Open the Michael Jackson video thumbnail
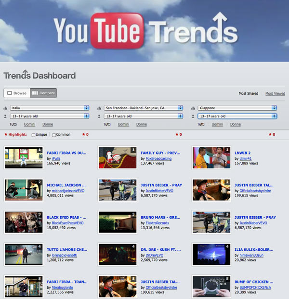Screen dimensions: 289x299 (24, 190)
